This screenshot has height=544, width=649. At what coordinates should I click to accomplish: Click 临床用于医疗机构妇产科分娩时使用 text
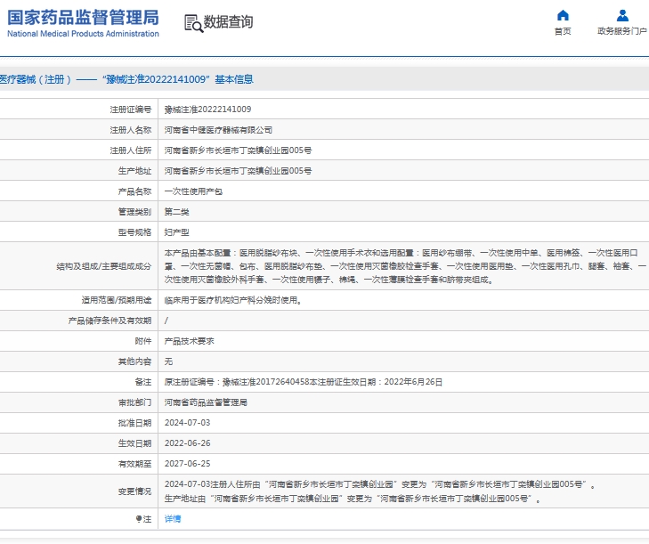pos(232,300)
